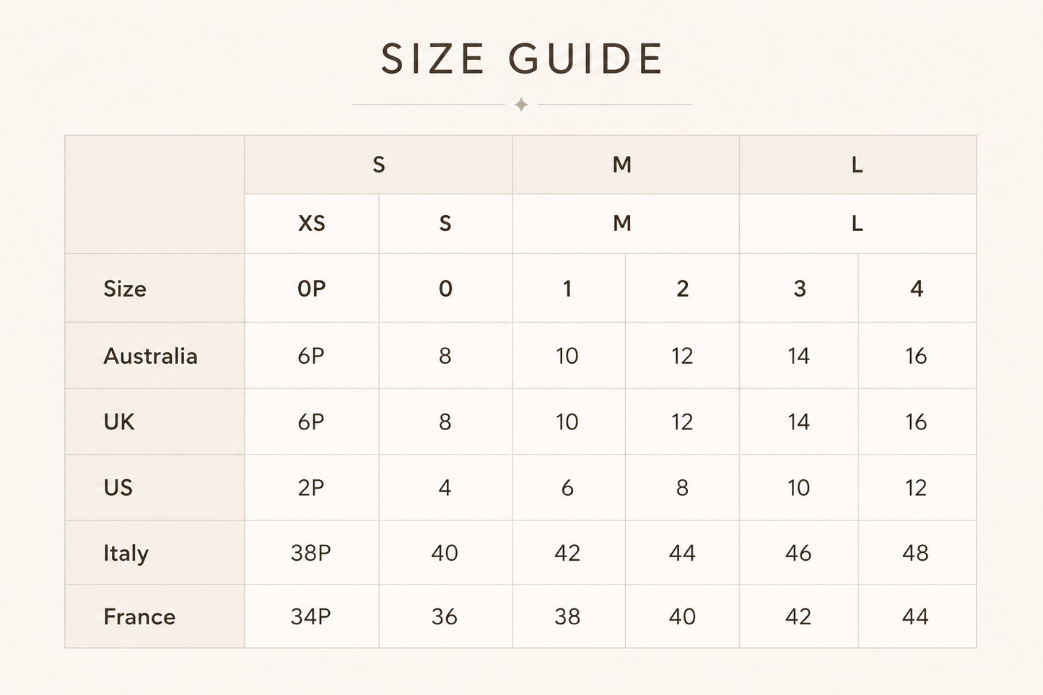The width and height of the screenshot is (1043, 695).
Task: Click the star ornament under the title
Action: (x=521, y=105)
